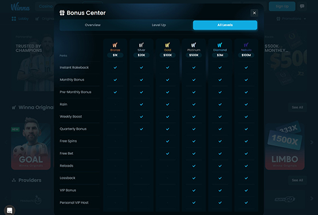Screen dimensions: 318x215
Task: Click the Sign Up button in header
Action: [x=282, y=6]
